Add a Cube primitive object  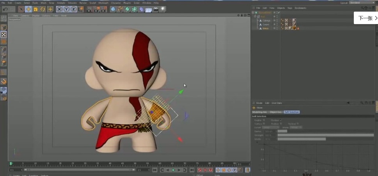[113, 9]
